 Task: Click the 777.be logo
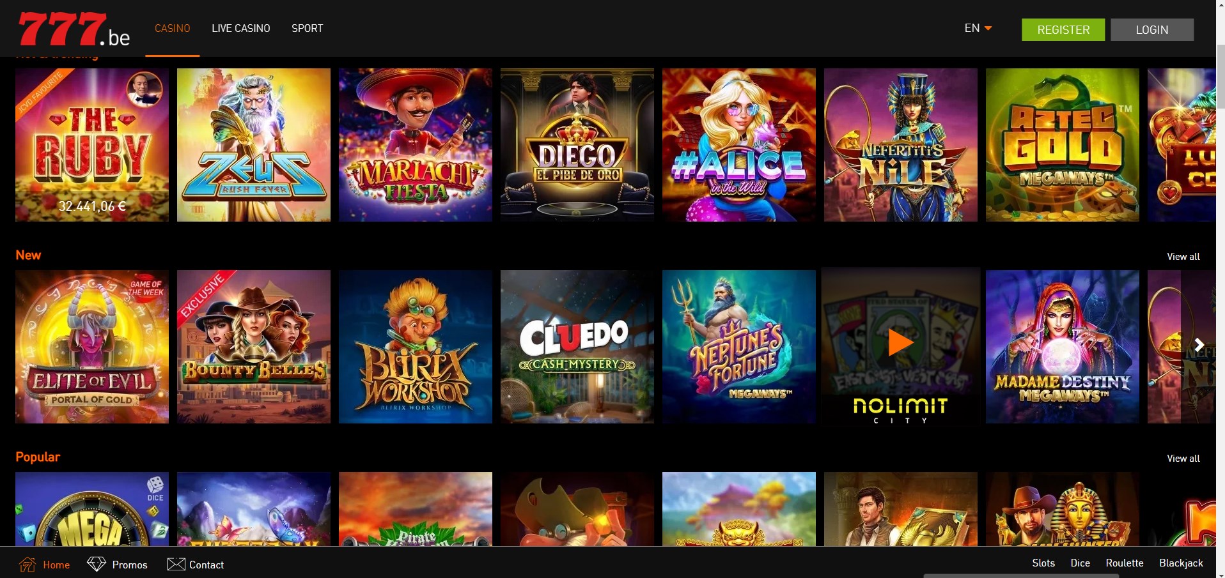(x=74, y=29)
